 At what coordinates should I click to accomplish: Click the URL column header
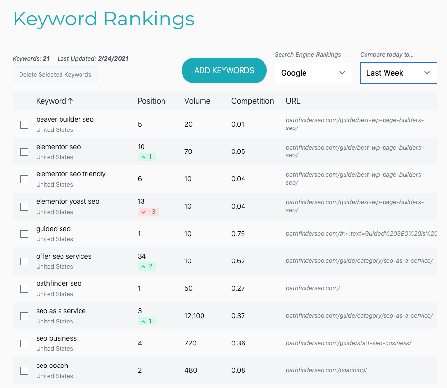[293, 101]
